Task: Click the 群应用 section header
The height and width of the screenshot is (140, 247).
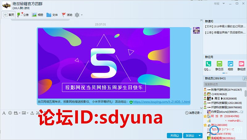Action: (x=209, y=57)
